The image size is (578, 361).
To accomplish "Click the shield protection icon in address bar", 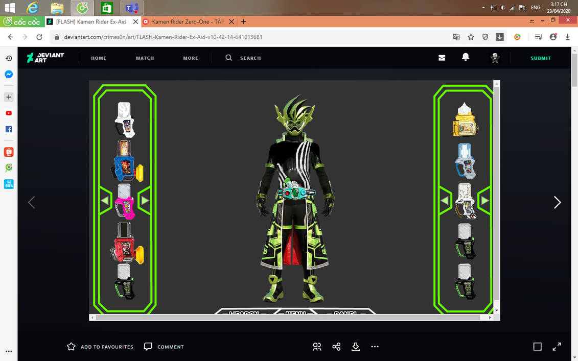I will coord(485,37).
